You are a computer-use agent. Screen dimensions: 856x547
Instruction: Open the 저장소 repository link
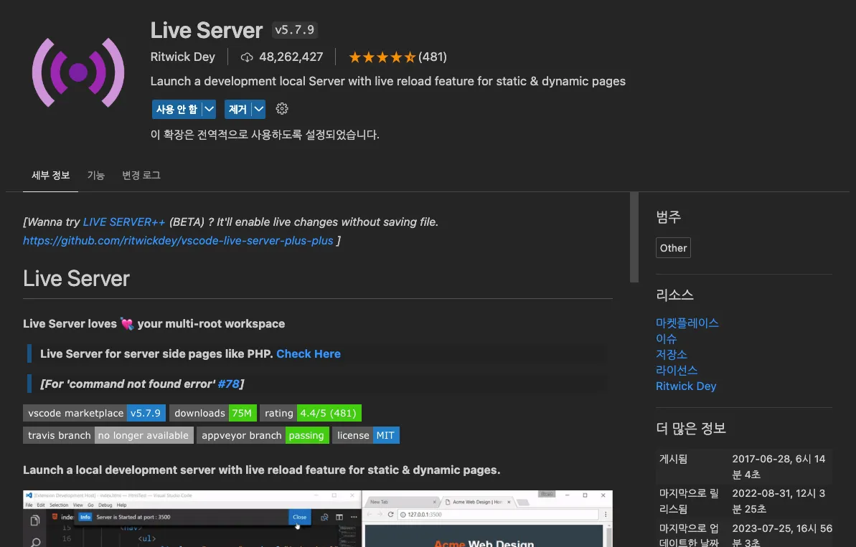pyautogui.click(x=672, y=354)
